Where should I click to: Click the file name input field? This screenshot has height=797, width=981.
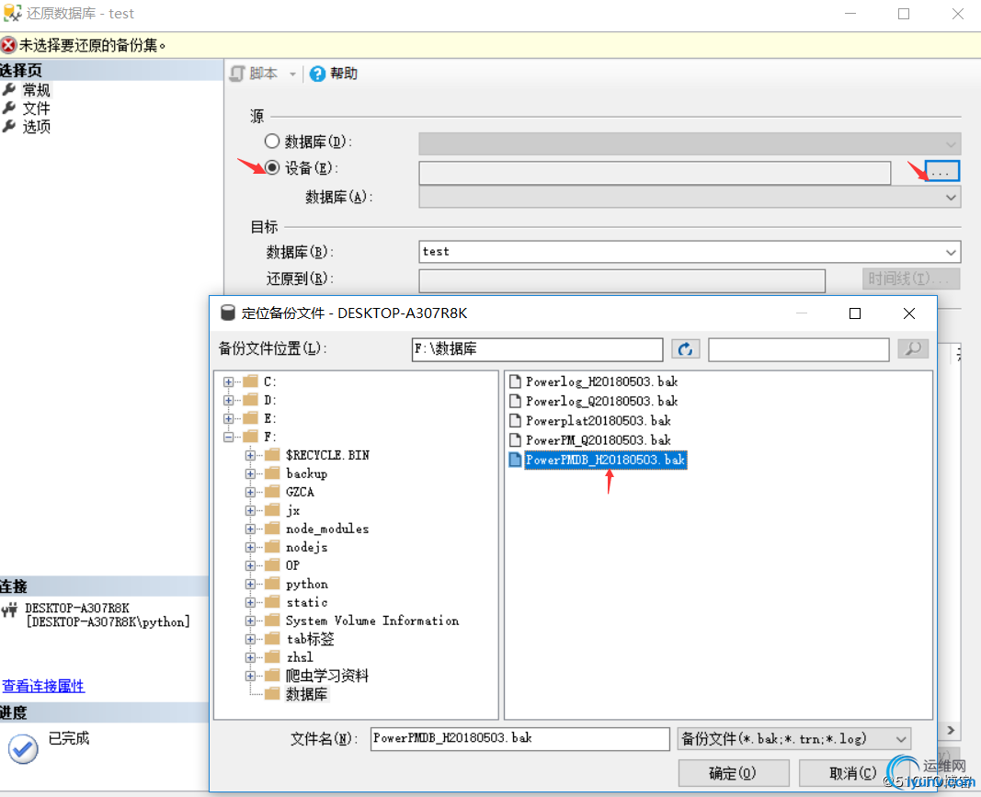click(x=519, y=739)
